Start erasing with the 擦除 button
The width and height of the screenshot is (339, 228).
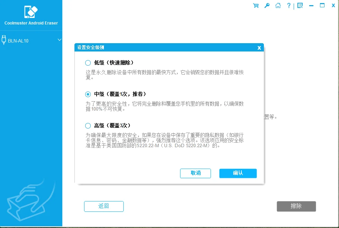[x=296, y=206]
